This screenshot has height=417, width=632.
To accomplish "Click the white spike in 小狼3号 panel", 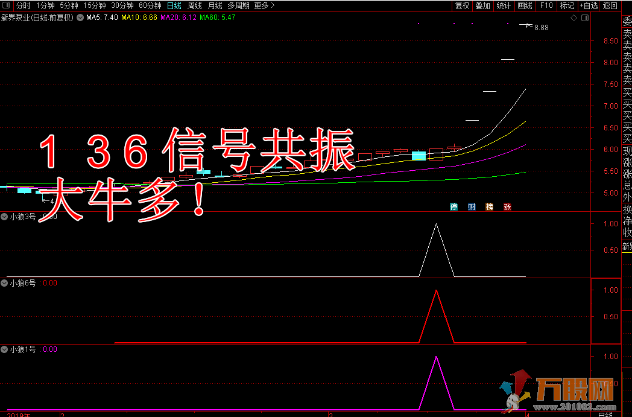I will pyautogui.click(x=437, y=250).
